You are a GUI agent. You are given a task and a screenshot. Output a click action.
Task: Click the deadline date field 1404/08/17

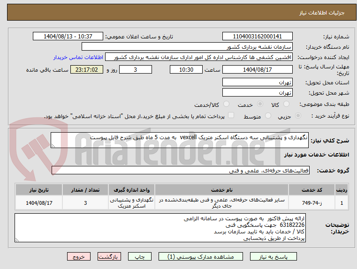click(x=257, y=69)
